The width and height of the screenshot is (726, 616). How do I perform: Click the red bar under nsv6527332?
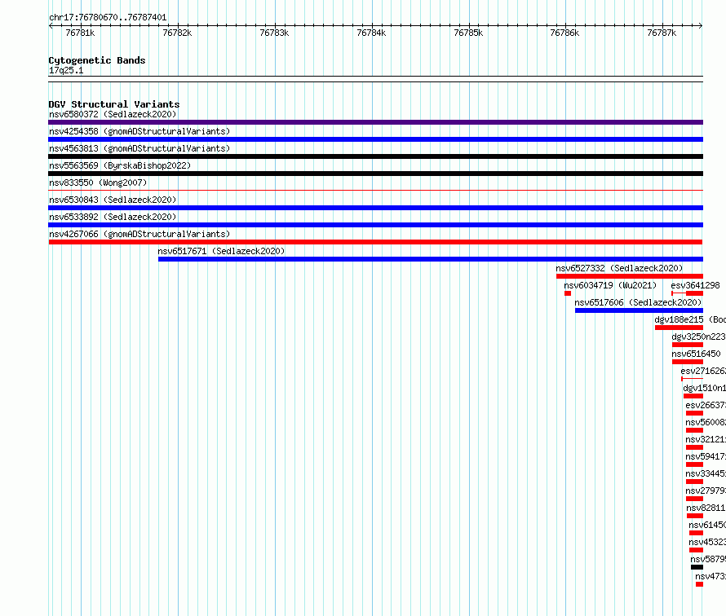(x=630, y=276)
